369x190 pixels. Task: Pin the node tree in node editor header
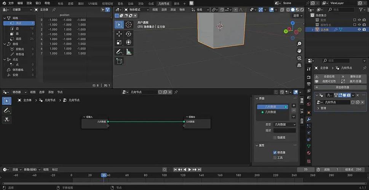point(176,92)
